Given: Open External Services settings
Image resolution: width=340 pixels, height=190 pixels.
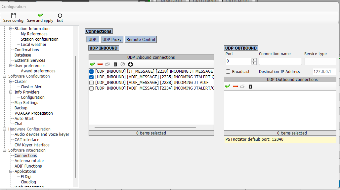Looking at the screenshot, I should pyautogui.click(x=30, y=60).
